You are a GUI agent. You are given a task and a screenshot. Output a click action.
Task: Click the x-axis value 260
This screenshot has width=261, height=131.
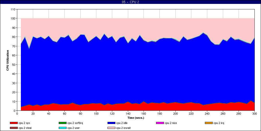click(x=223, y=114)
